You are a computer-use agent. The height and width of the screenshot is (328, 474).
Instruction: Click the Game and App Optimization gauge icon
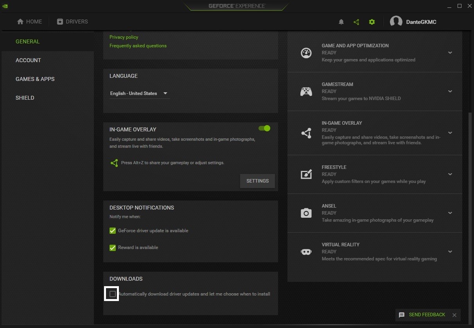(x=306, y=53)
